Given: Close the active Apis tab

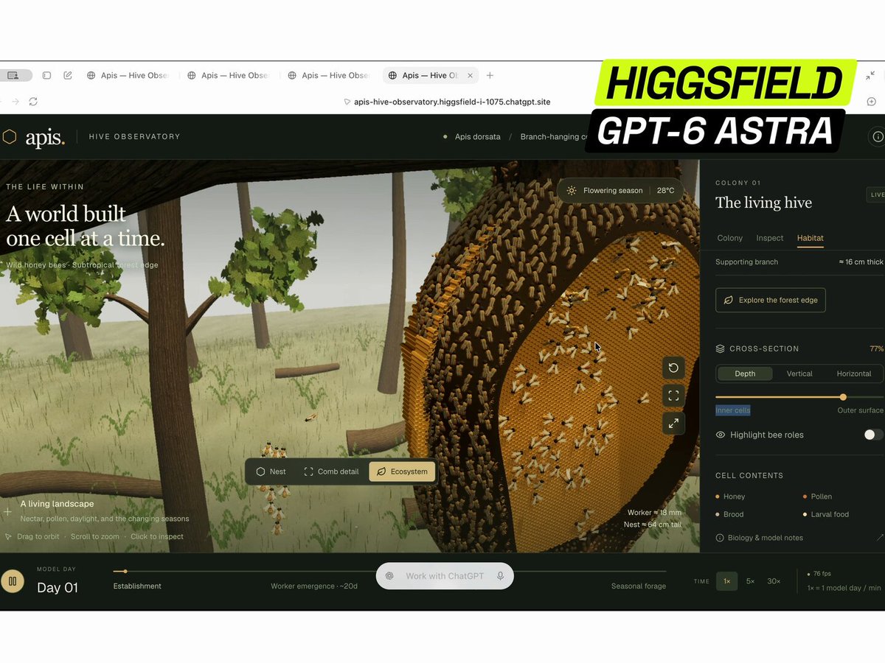Looking at the screenshot, I should point(469,75).
